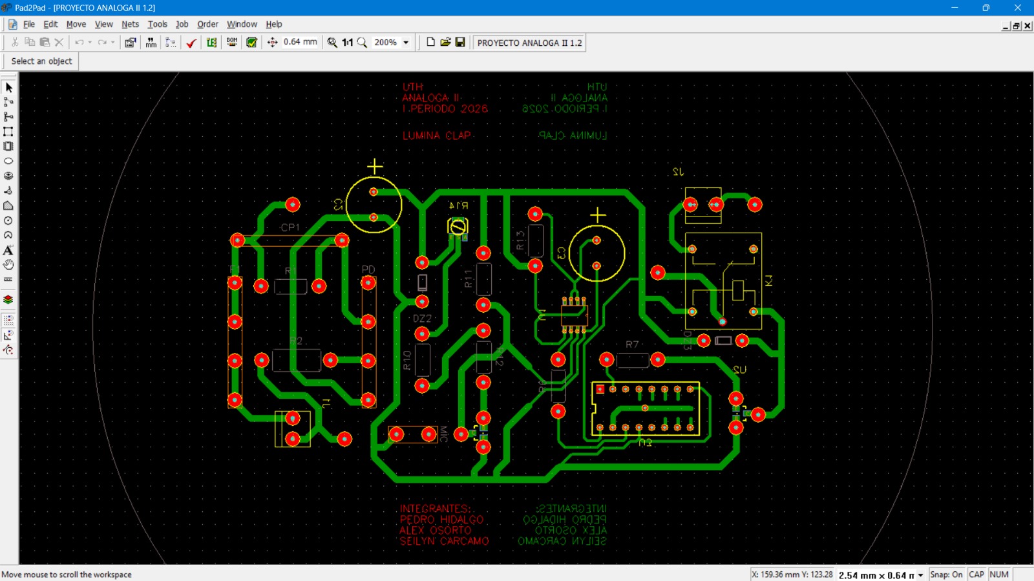
Task: Click the 0.64 mm grid step field
Action: pyautogui.click(x=301, y=43)
